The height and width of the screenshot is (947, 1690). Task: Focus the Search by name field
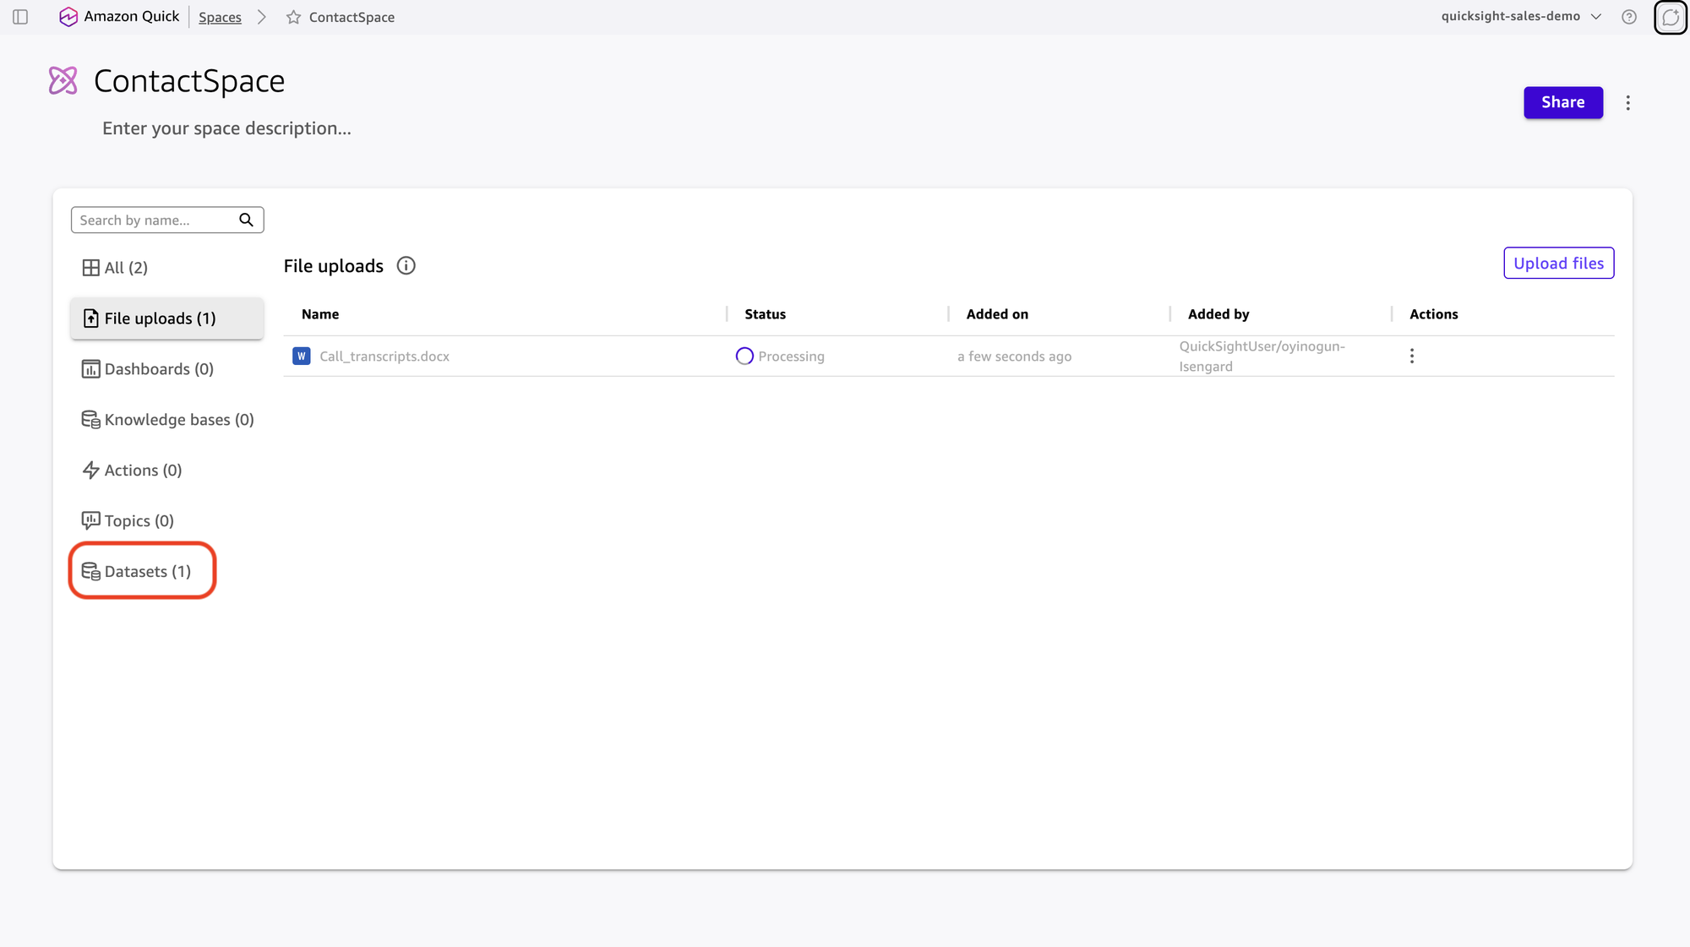point(167,220)
